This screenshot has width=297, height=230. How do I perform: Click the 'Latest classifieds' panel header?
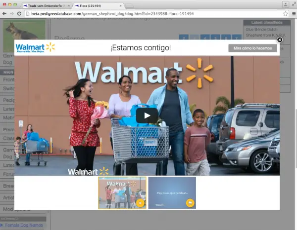(267, 23)
